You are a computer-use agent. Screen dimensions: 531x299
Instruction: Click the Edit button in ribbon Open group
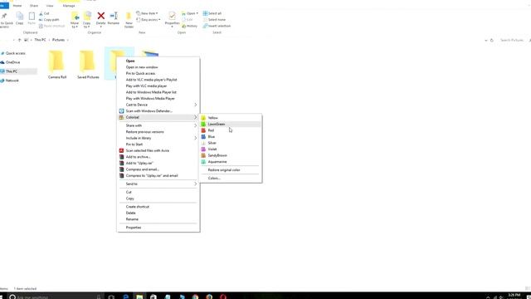188,20
